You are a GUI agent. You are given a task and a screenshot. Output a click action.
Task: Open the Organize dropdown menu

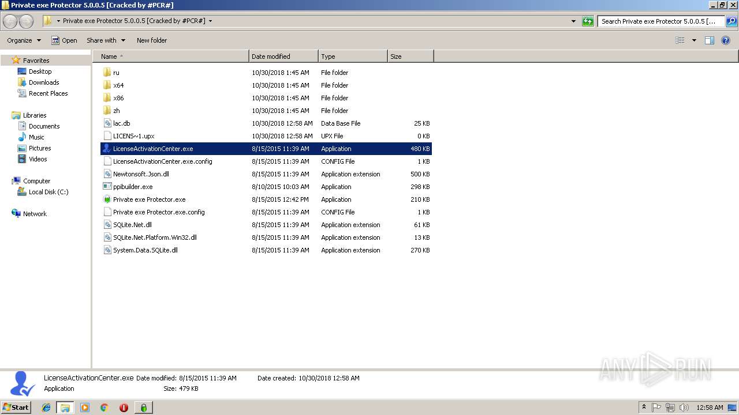point(24,40)
